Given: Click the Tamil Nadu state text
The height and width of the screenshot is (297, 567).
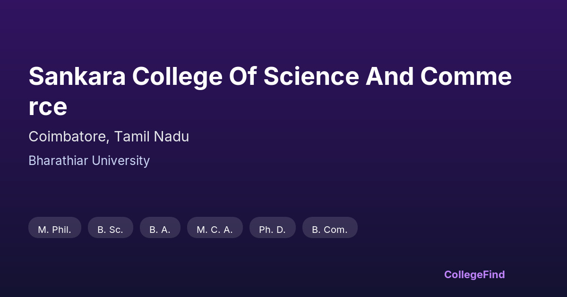Looking at the screenshot, I should pos(152,137).
